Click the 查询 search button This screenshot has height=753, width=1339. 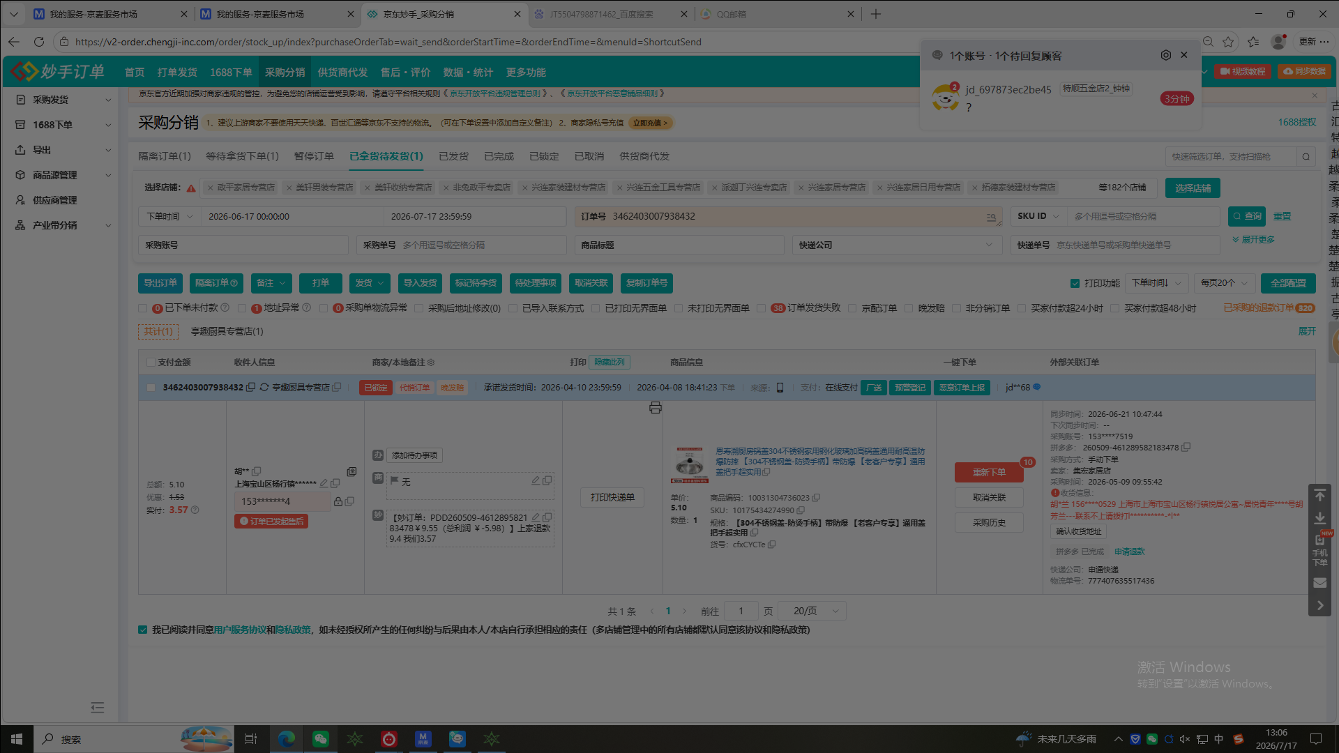(1246, 217)
